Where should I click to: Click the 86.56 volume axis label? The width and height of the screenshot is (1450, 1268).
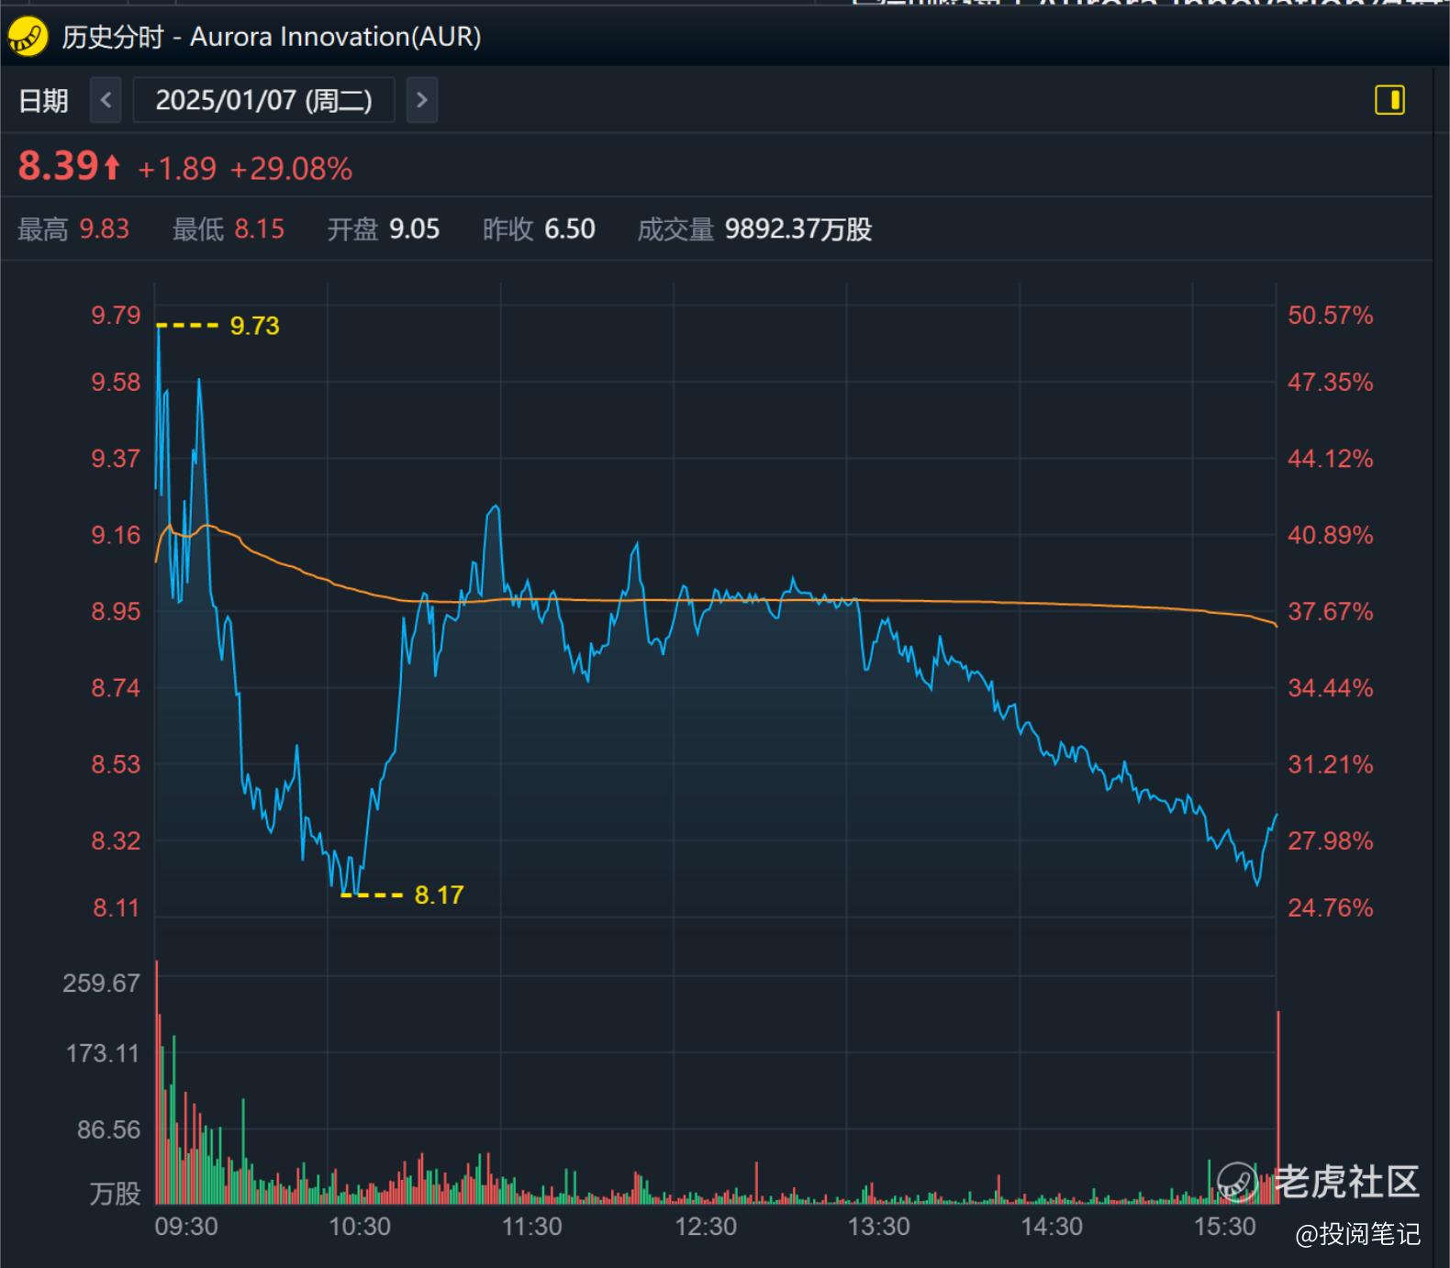point(109,1129)
